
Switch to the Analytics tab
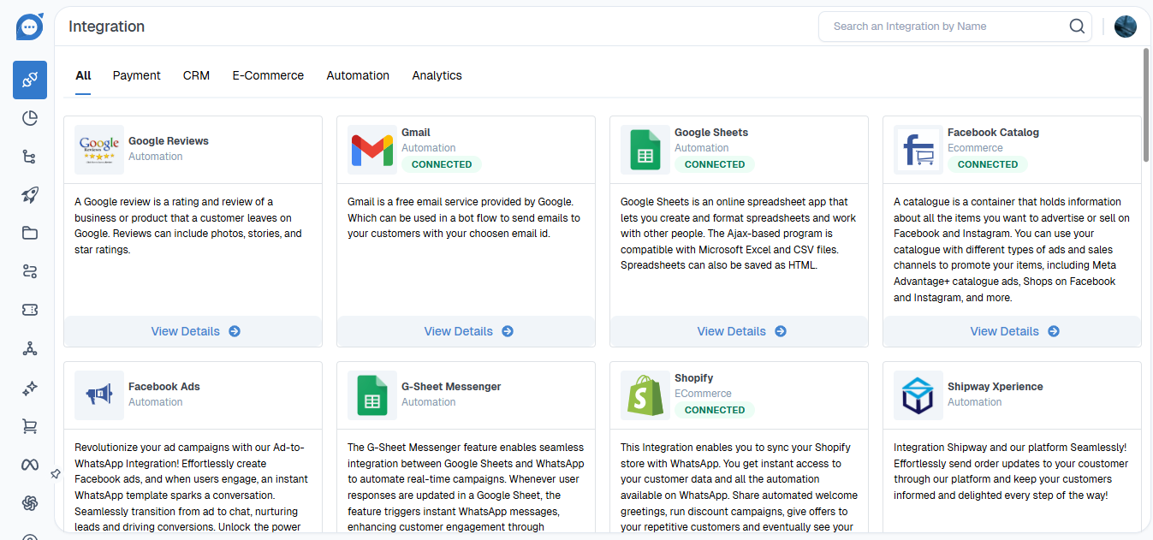[x=437, y=75]
